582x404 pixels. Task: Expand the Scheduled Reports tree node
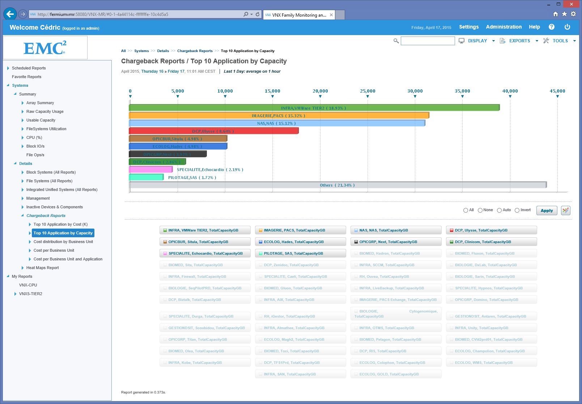point(8,68)
